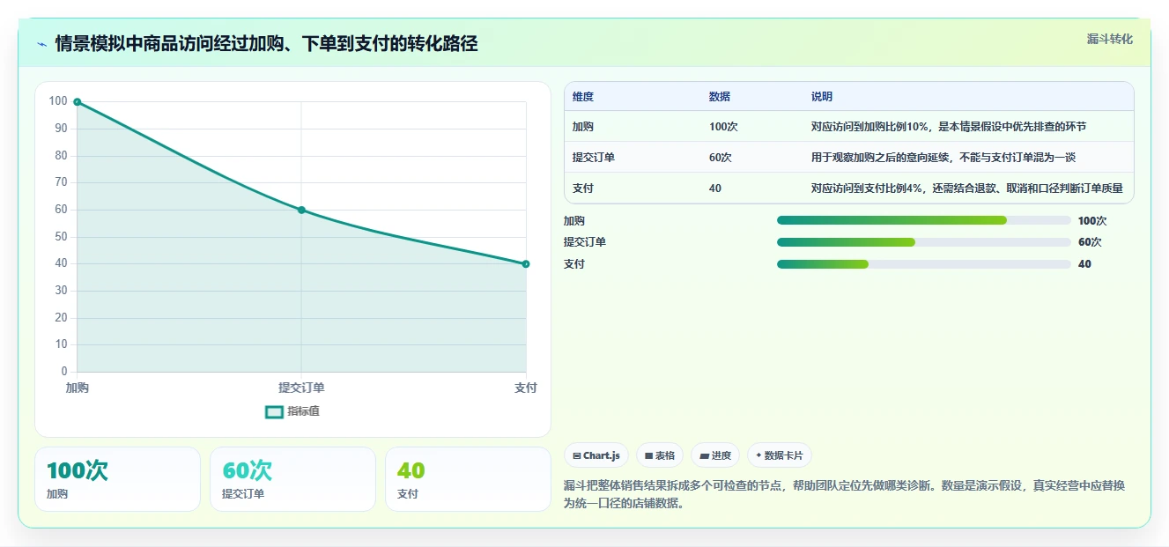Click the 漏斗转化 tag in the header
This screenshot has height=547, width=1169.
tap(1109, 39)
